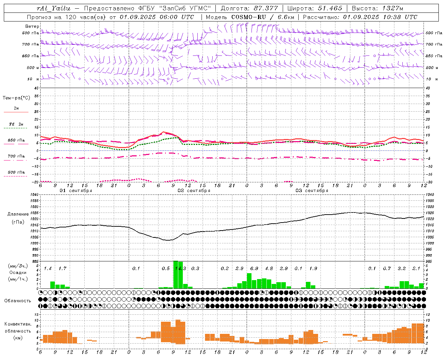Viewport: 444px width, 355px height.
Task: Click the 0.2 precipitation value
Action: [x=225, y=269]
